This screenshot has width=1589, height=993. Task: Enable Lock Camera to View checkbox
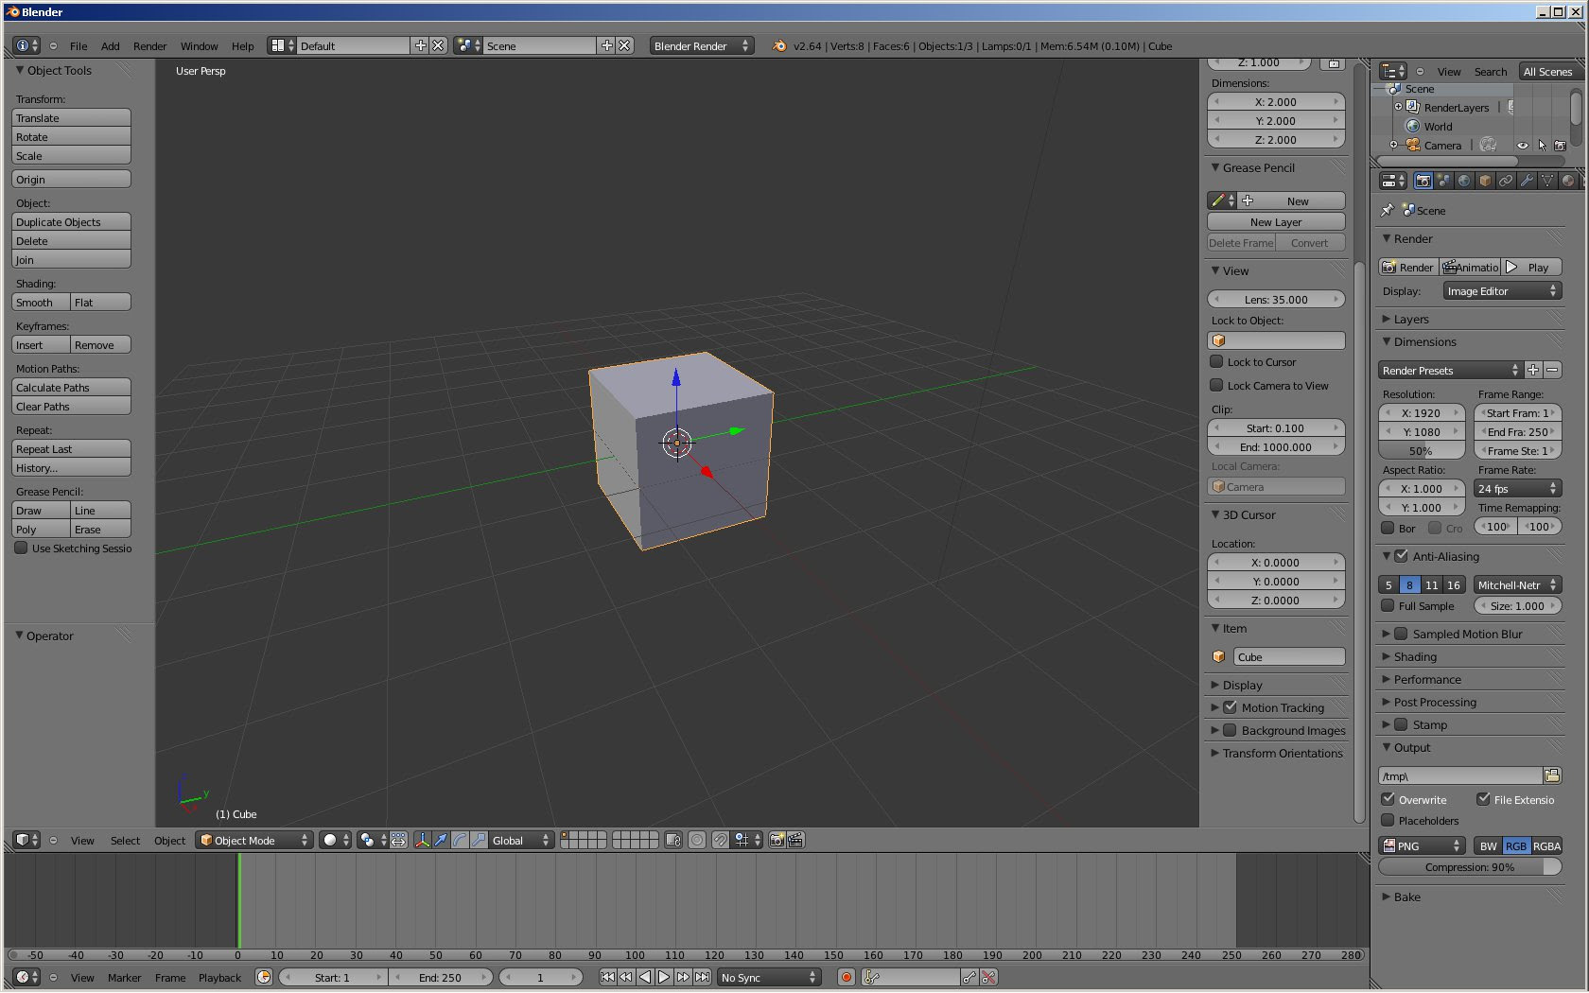click(x=1216, y=385)
